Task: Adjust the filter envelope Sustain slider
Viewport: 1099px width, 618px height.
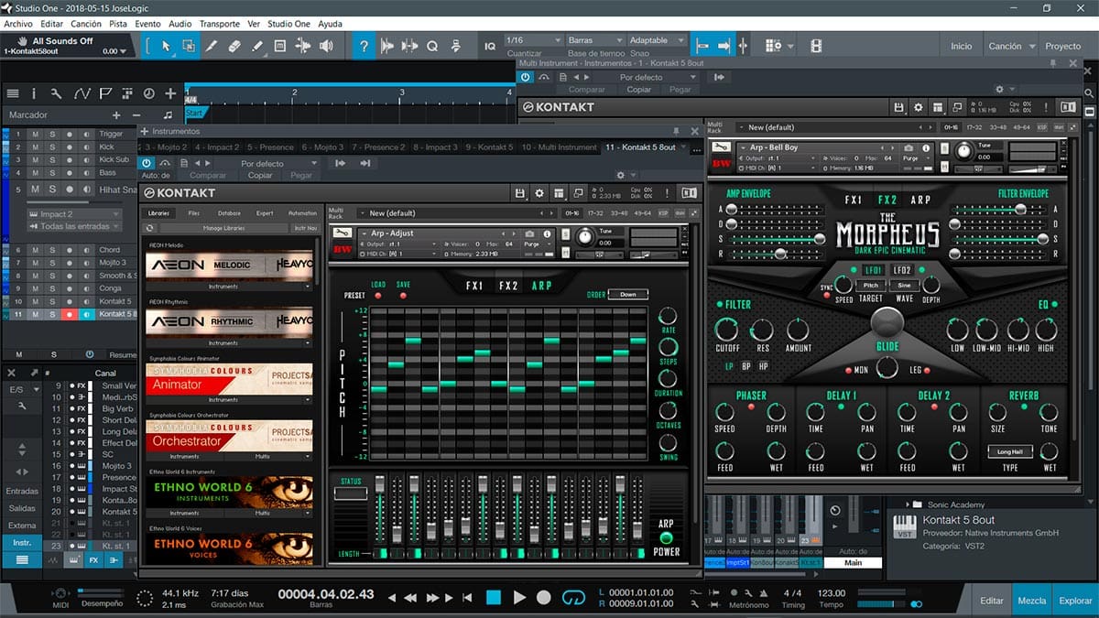Action: point(998,238)
